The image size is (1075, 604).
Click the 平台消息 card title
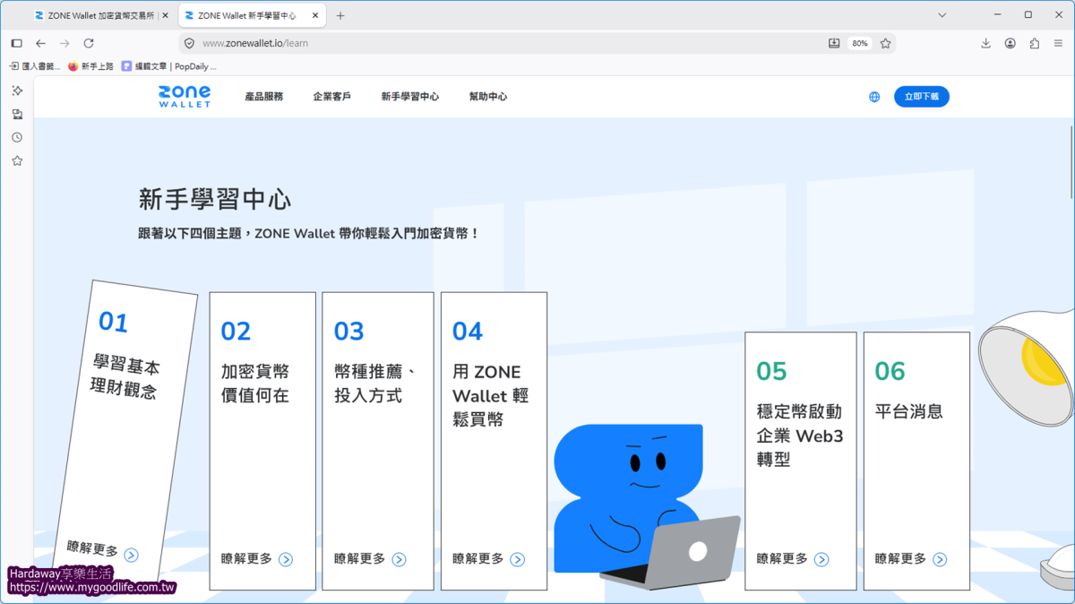coord(909,412)
